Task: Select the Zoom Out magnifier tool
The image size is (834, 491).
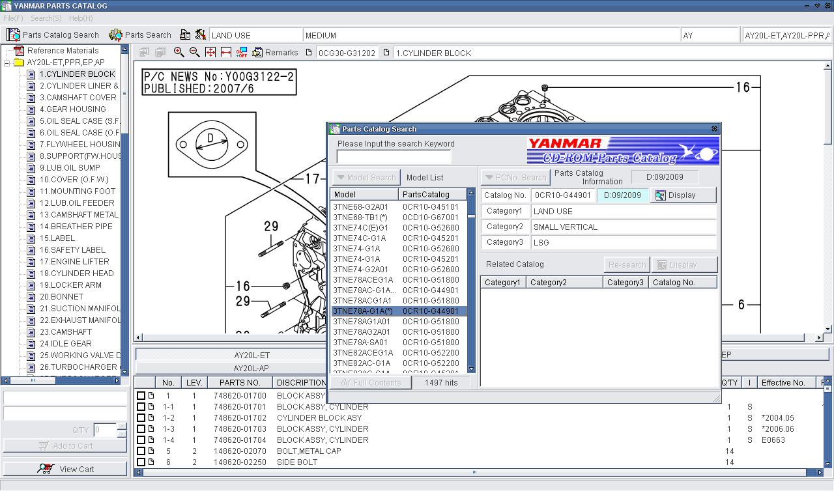Action: tap(194, 52)
